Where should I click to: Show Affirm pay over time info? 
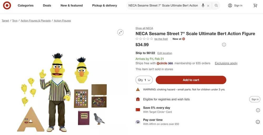[258, 122]
